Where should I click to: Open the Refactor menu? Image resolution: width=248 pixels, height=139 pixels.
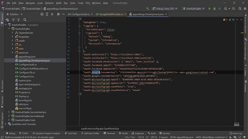point(49,3)
